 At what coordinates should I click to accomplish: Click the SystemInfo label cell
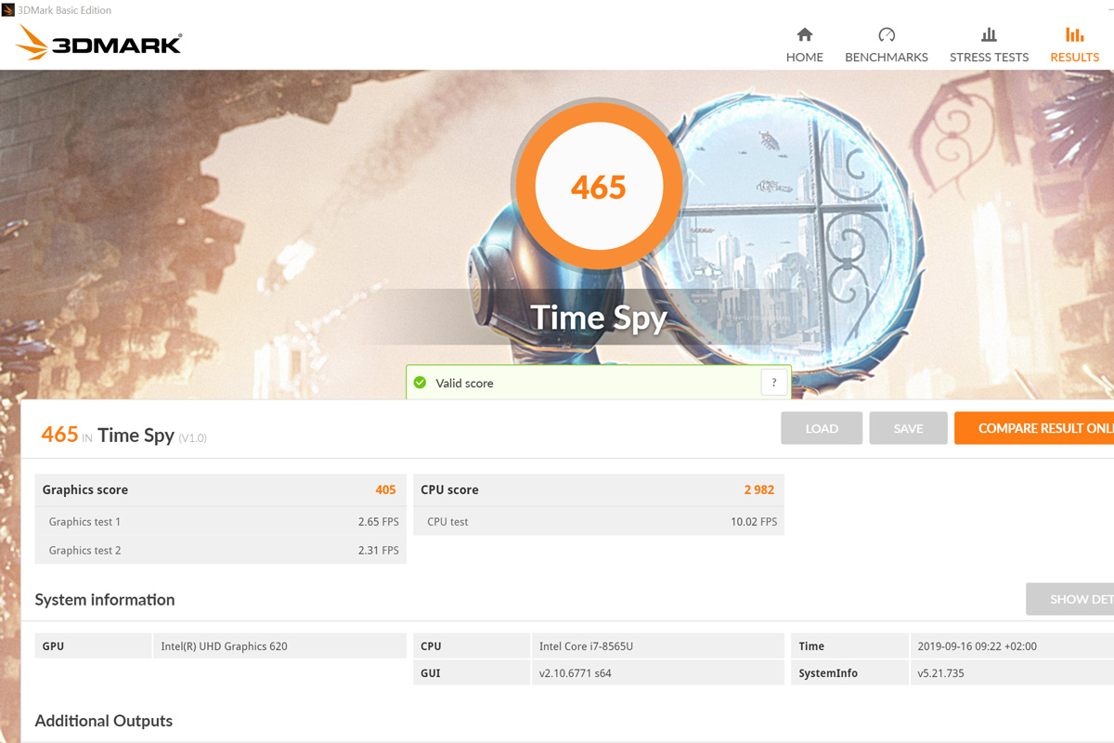[850, 672]
